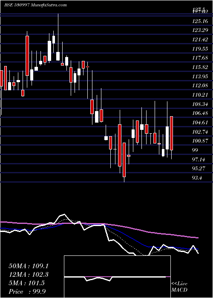This screenshot has width=213, height=298.
Task: Click the 110.21 price axis label
Action: (200, 95)
